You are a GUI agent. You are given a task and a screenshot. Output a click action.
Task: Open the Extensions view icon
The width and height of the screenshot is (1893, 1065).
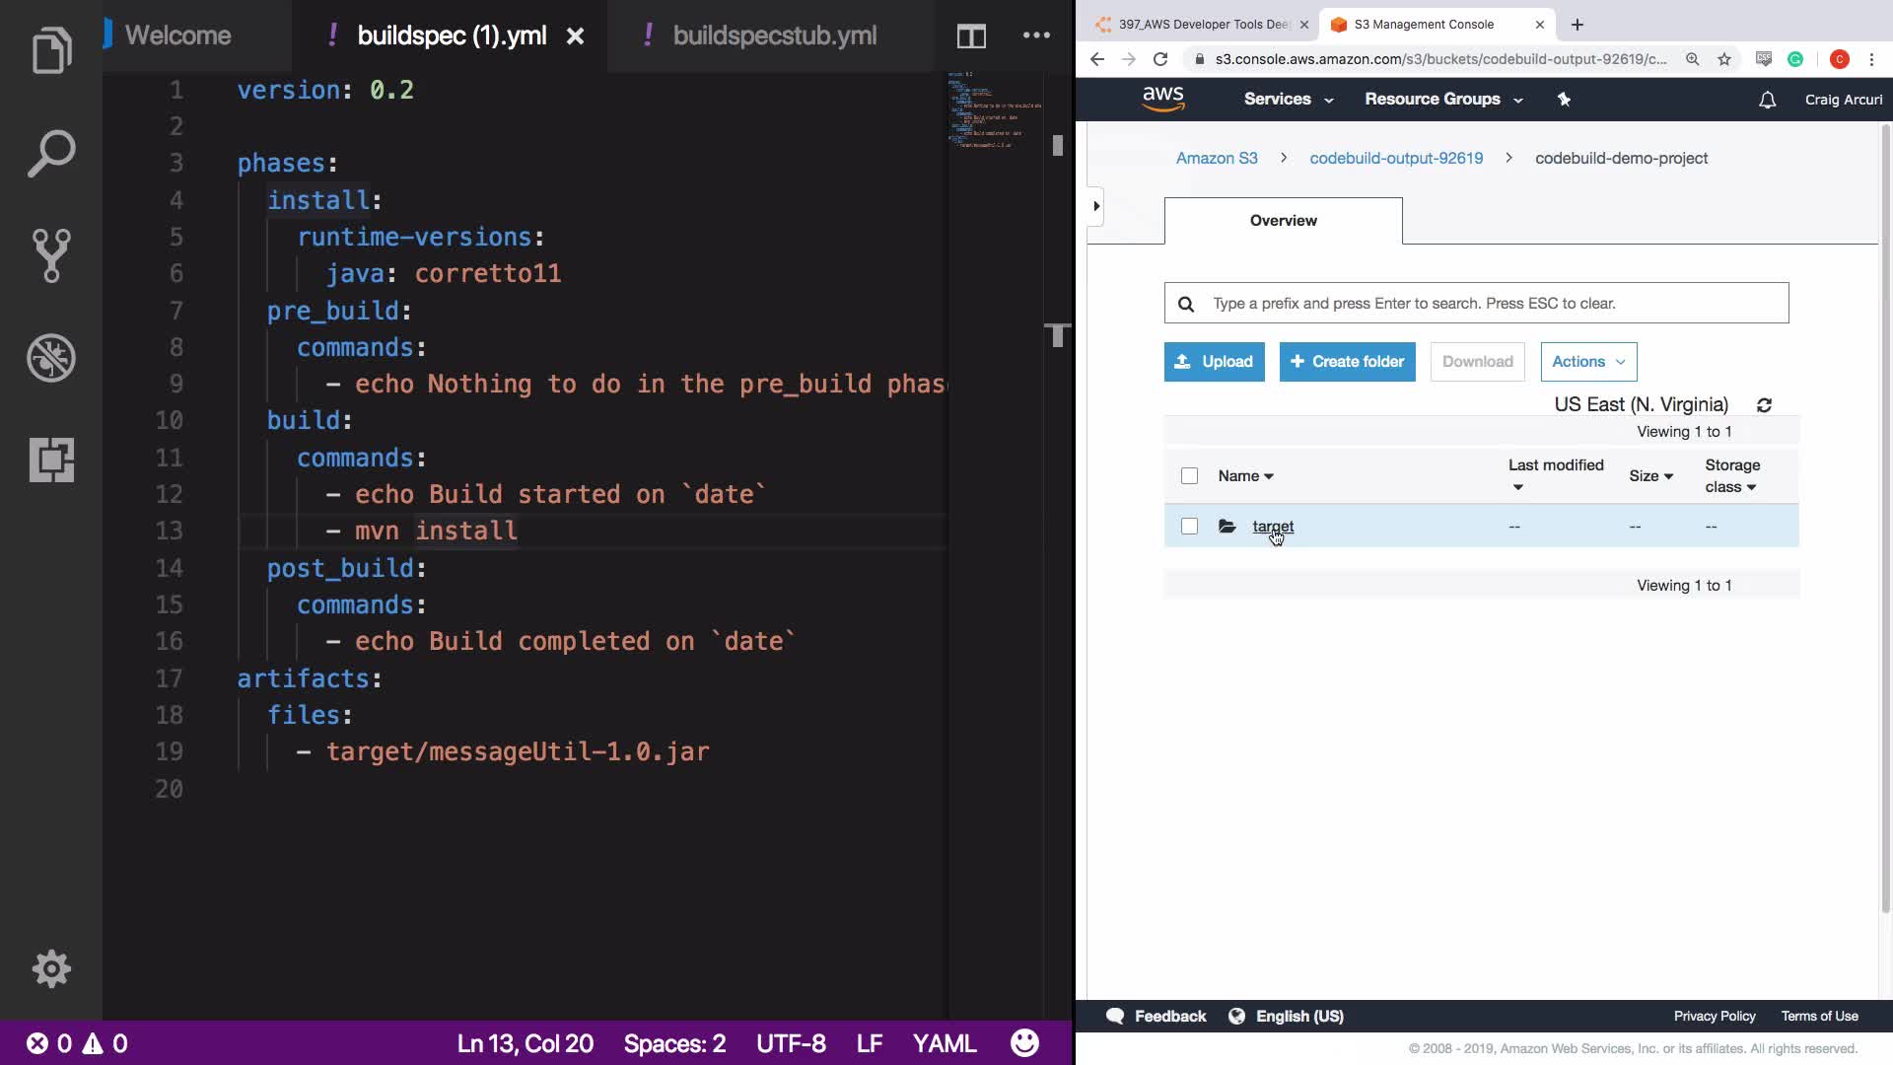point(51,460)
